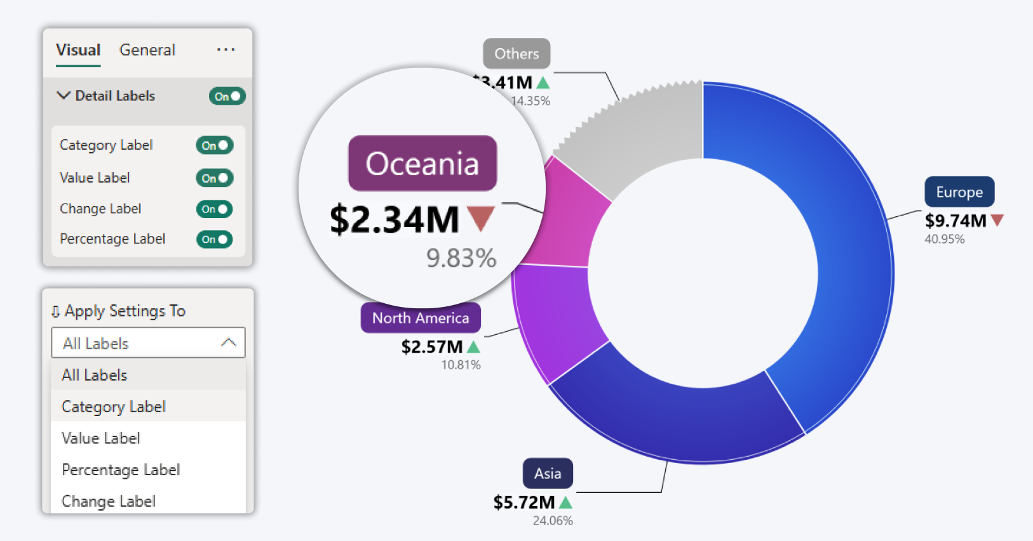Toggle the Value Label switch off
1033x541 pixels.
point(215,178)
